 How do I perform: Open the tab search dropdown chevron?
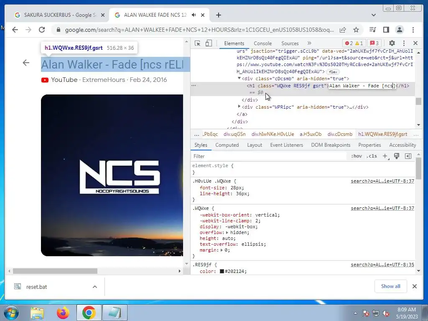374,15
